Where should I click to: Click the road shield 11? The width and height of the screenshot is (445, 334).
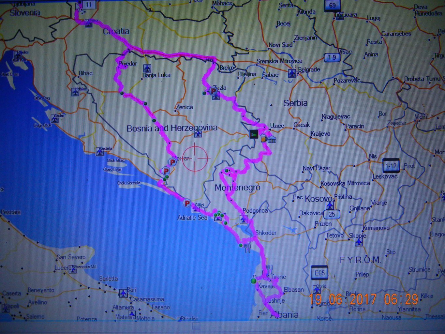[89, 5]
